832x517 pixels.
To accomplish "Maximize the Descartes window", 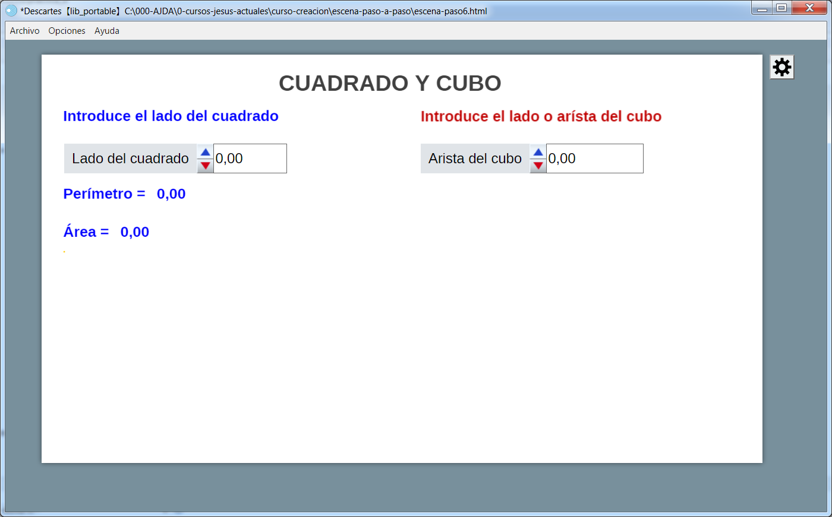I will click(x=781, y=8).
